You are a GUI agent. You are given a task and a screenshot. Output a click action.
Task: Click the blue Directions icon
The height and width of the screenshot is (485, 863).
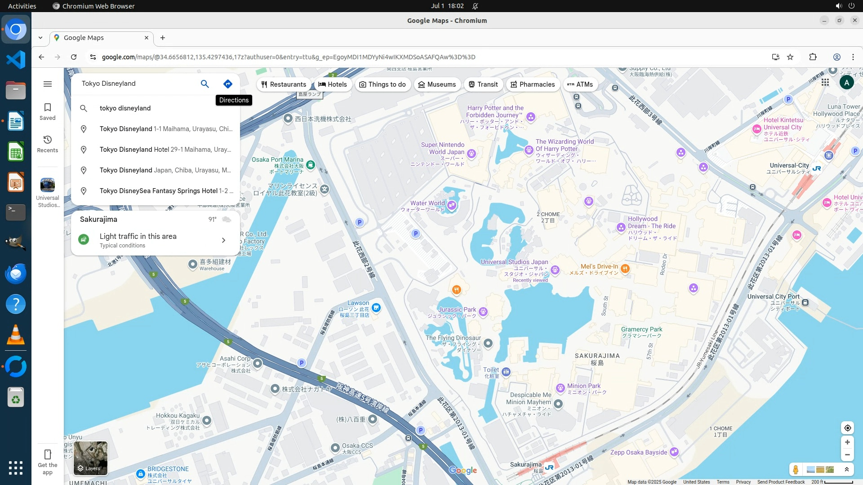coord(228,84)
